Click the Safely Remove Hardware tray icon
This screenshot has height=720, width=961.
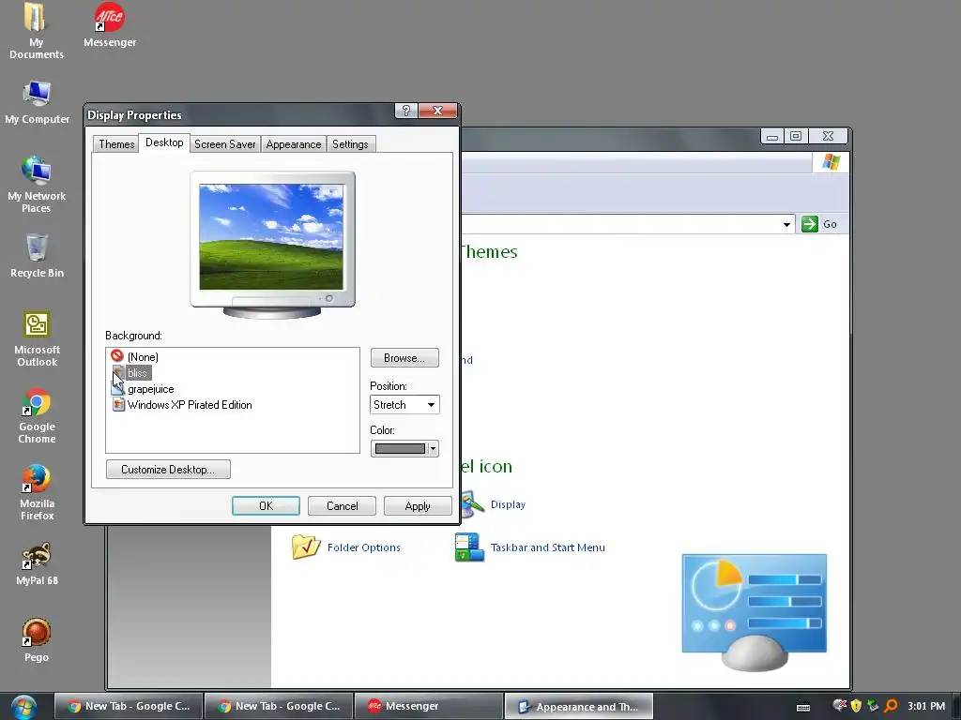pyautogui.click(x=872, y=706)
